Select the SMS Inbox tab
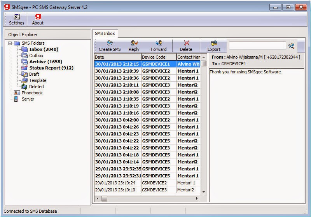Viewport: 311px width, 217px height. coord(105,33)
